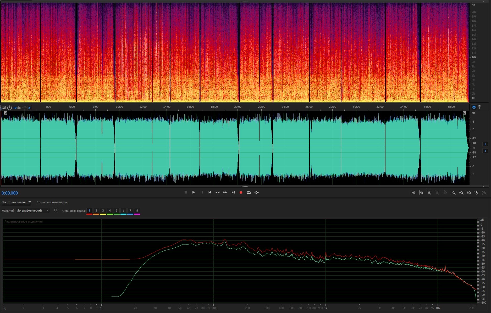Select hold frame 5
This screenshot has height=313, width=491.
pos(117,211)
